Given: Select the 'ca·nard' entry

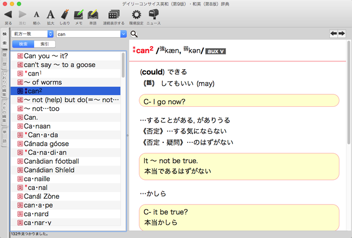Looking at the screenshot, I should click(65, 214).
